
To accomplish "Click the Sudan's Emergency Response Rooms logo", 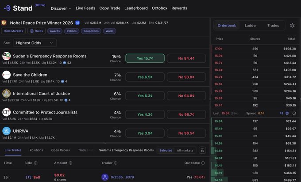I will (x=6, y=56).
